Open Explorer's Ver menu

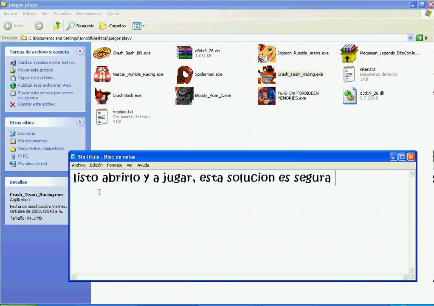click(45, 14)
